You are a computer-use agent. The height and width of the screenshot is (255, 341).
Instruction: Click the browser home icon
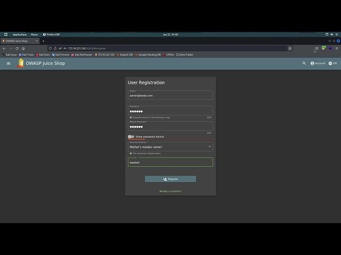click(23, 48)
